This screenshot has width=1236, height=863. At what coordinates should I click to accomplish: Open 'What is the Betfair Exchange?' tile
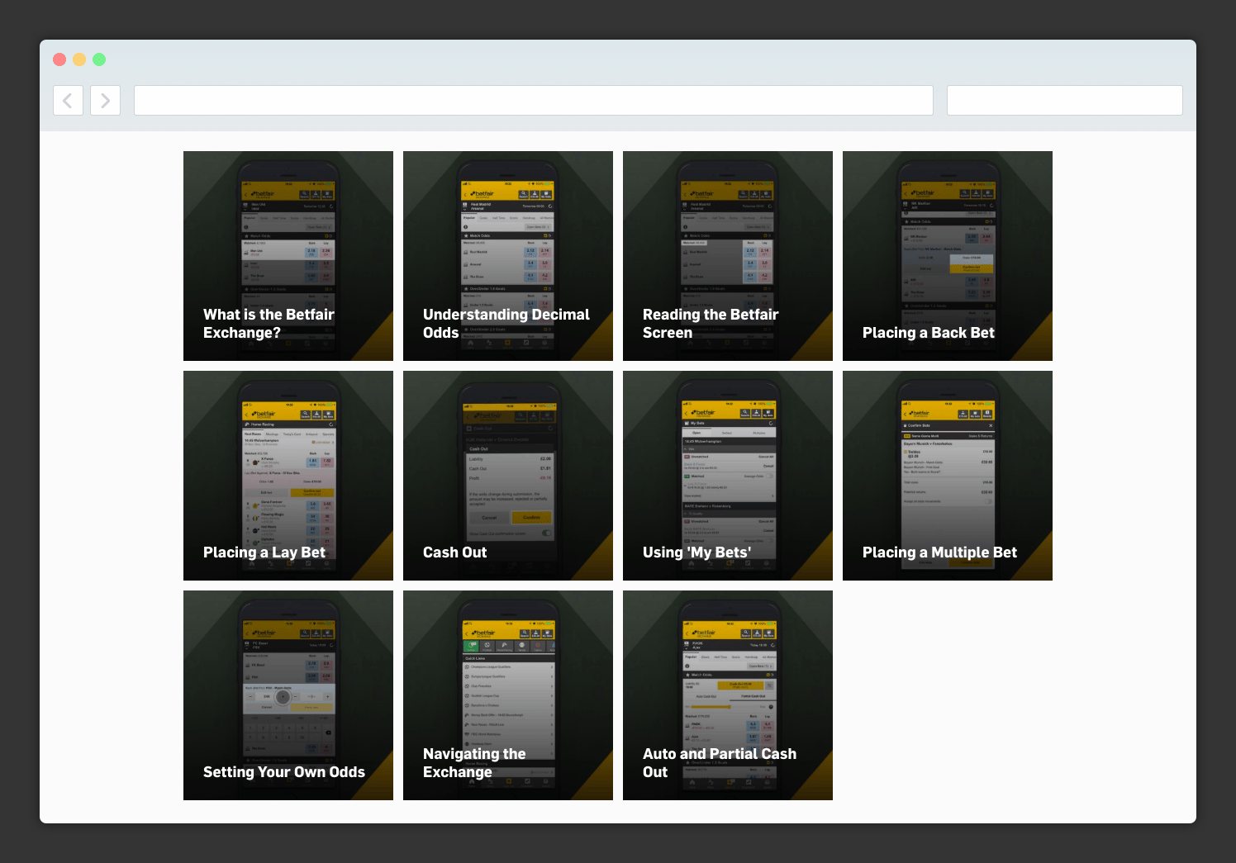point(288,256)
